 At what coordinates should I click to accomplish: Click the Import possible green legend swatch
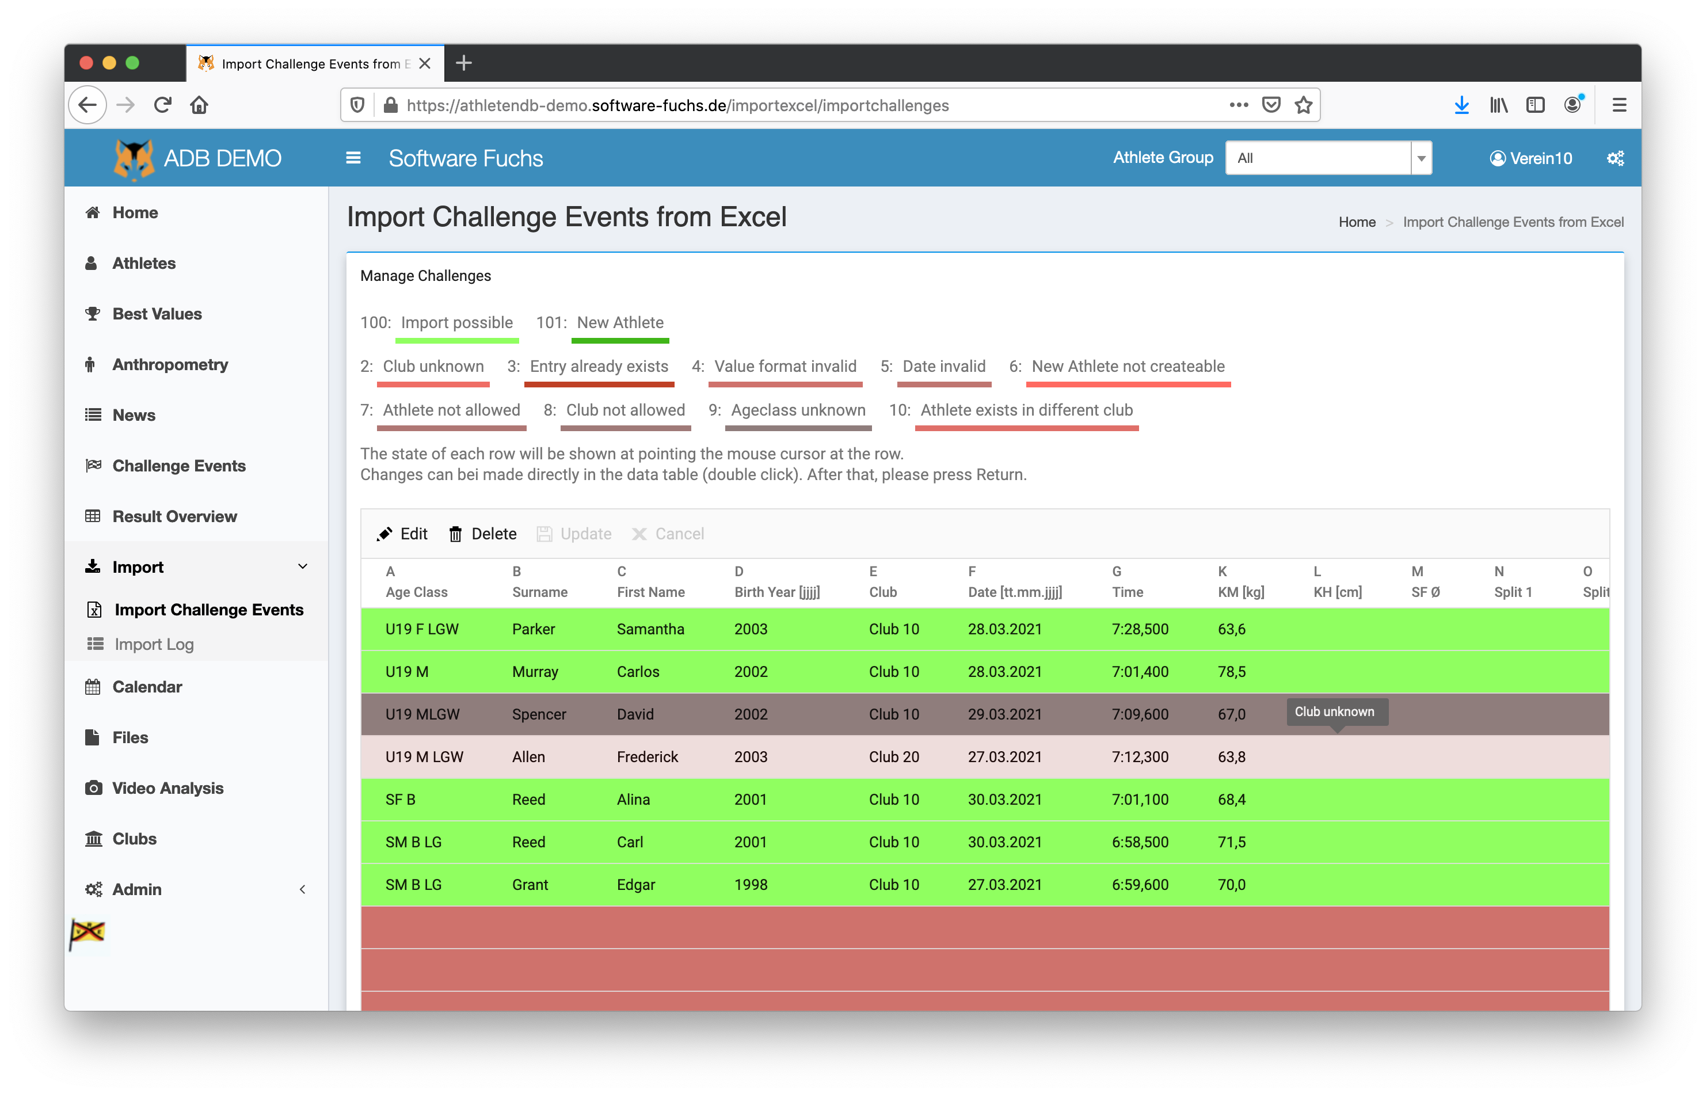pyautogui.click(x=457, y=340)
